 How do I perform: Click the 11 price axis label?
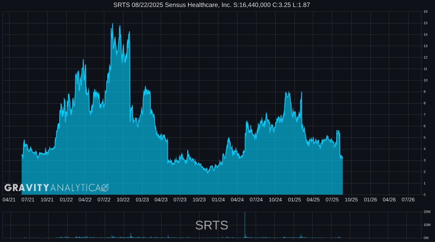coord(426,69)
